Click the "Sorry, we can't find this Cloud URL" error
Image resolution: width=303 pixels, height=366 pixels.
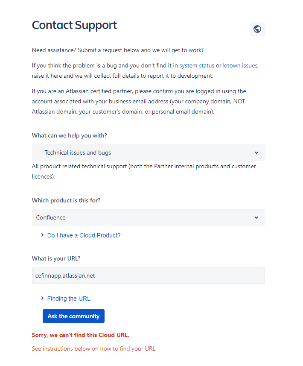(x=80, y=335)
